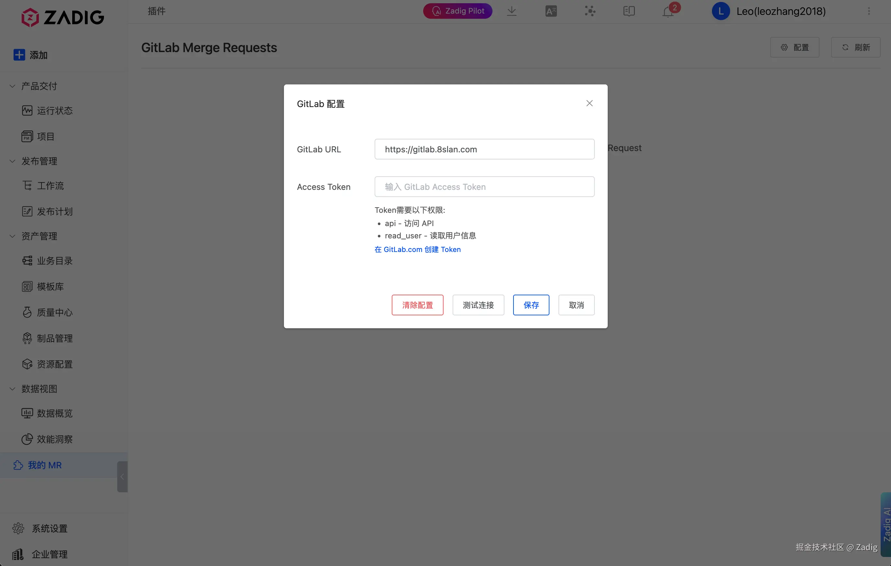Collapse the sidebar with handle arrow
Screen dimensions: 891x566
click(x=122, y=476)
